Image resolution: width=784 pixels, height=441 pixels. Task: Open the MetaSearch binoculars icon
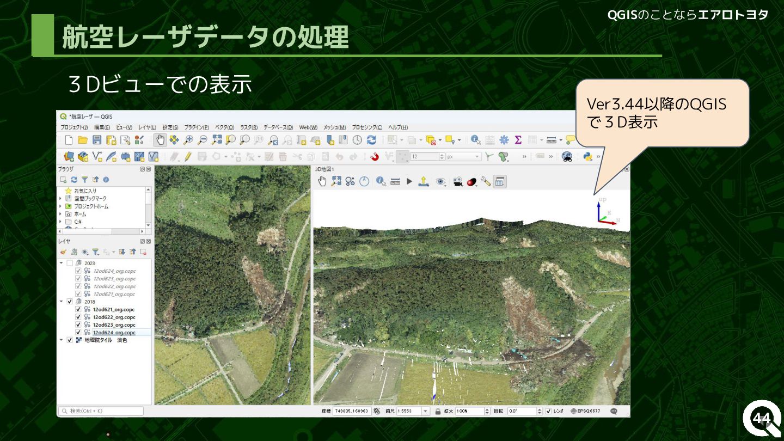[x=567, y=157]
